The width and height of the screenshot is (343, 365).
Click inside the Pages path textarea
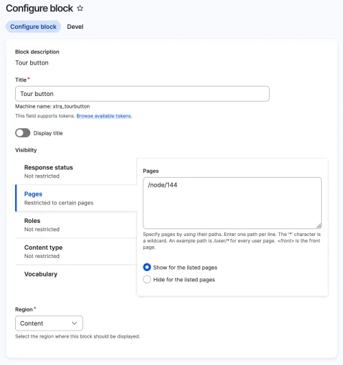tap(233, 203)
